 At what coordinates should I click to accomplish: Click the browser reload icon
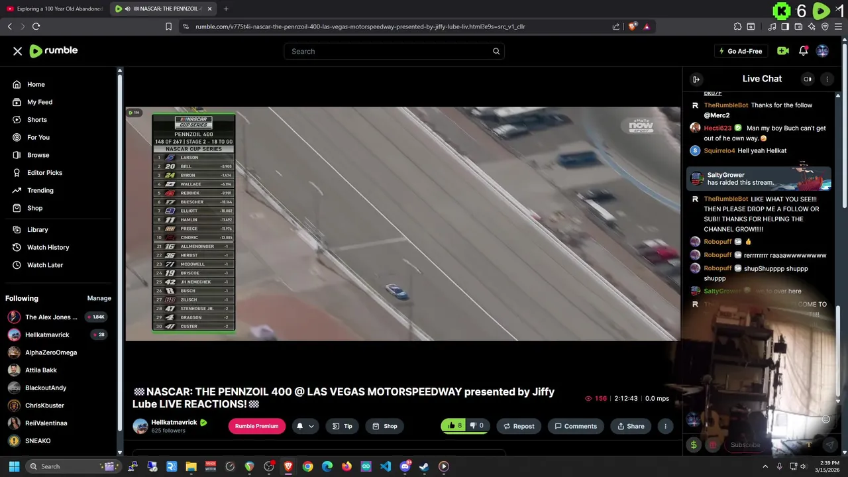coord(36,26)
